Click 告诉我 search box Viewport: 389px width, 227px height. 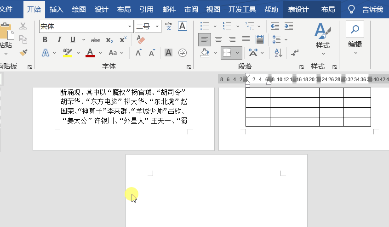[372, 10]
